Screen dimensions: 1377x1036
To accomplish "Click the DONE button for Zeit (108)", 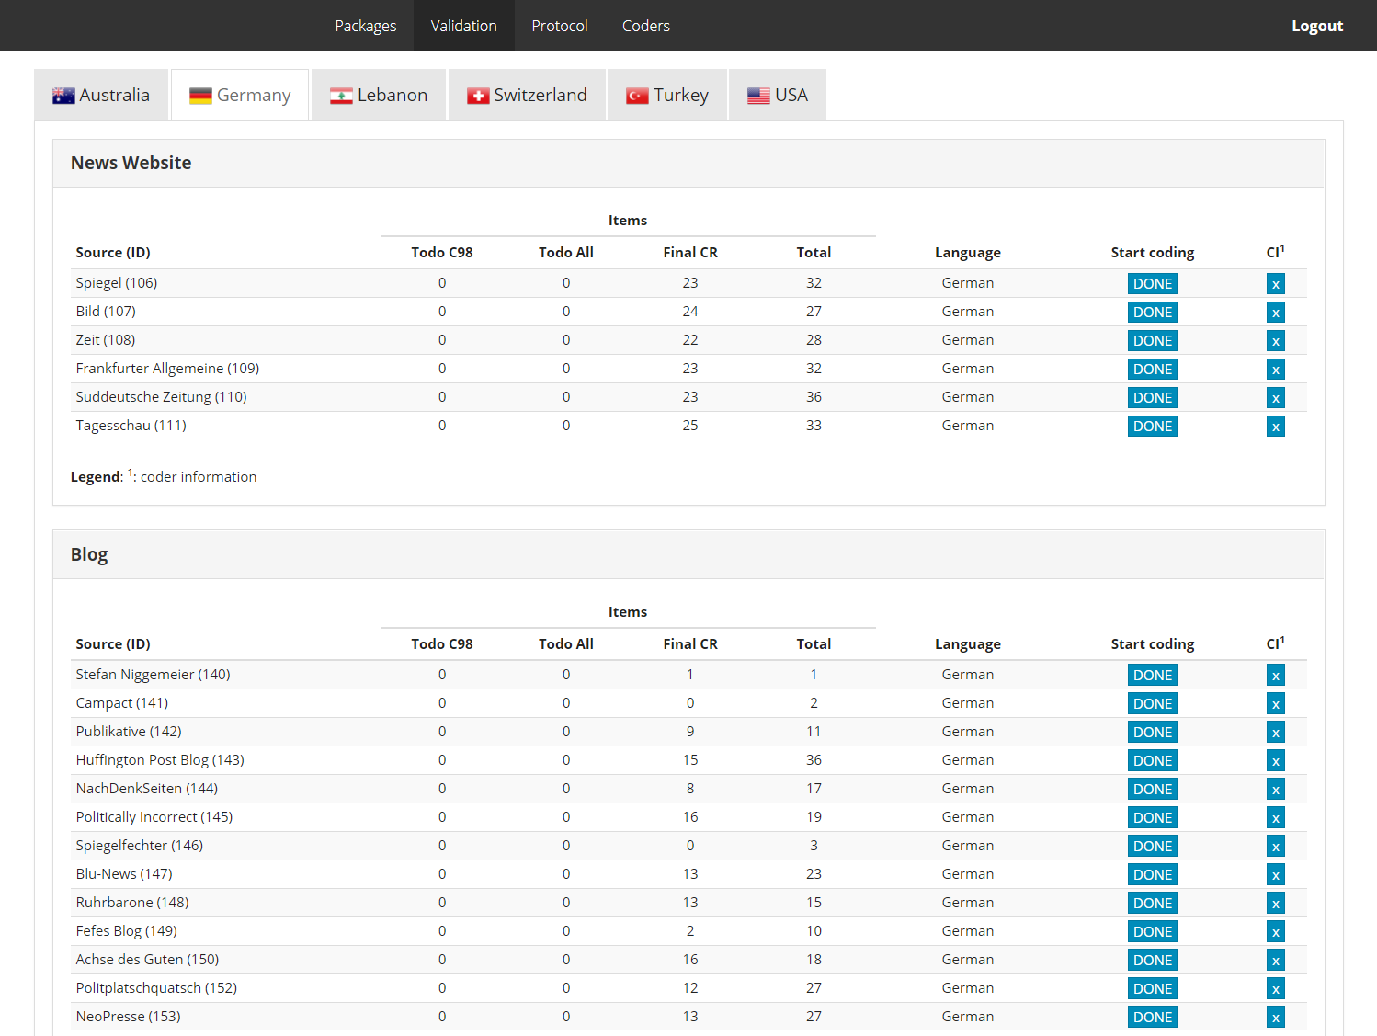I will [1153, 341].
